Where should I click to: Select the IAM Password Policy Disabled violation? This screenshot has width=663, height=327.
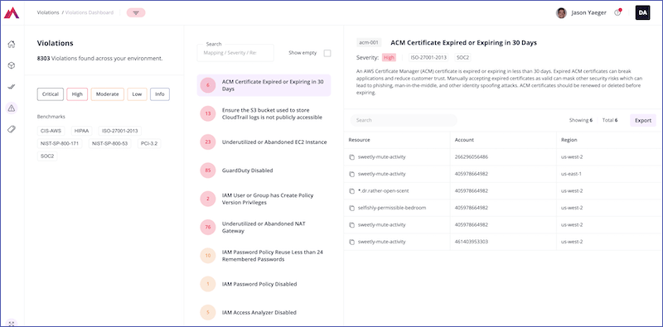click(264, 284)
